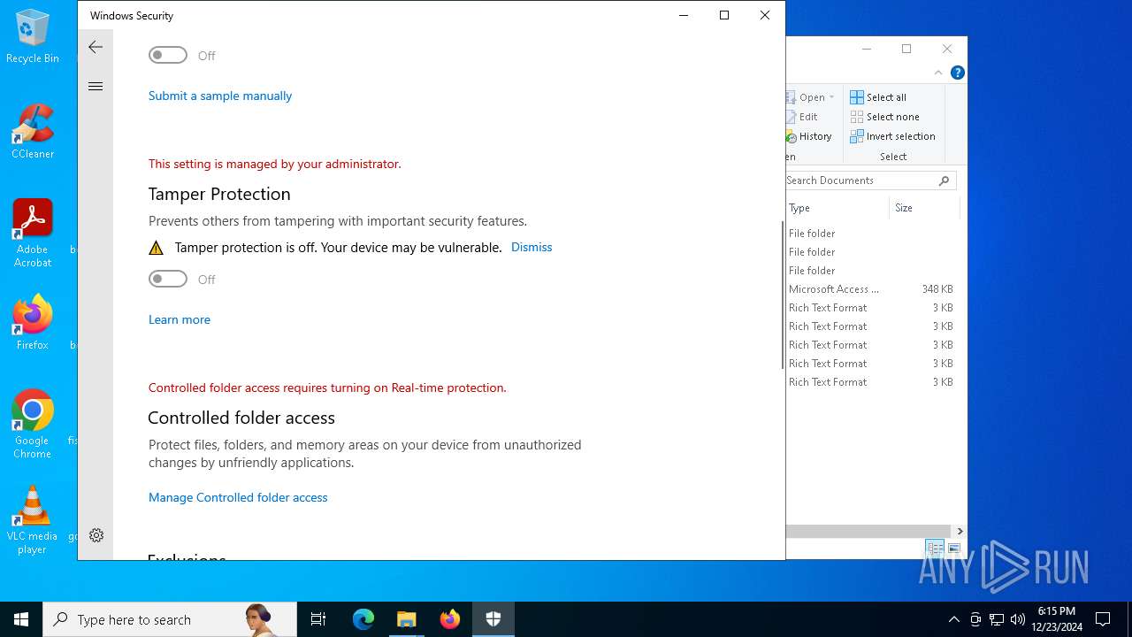Click the Windows Security vertical scrollbar
The height and width of the screenshot is (637, 1132).
(x=781, y=295)
